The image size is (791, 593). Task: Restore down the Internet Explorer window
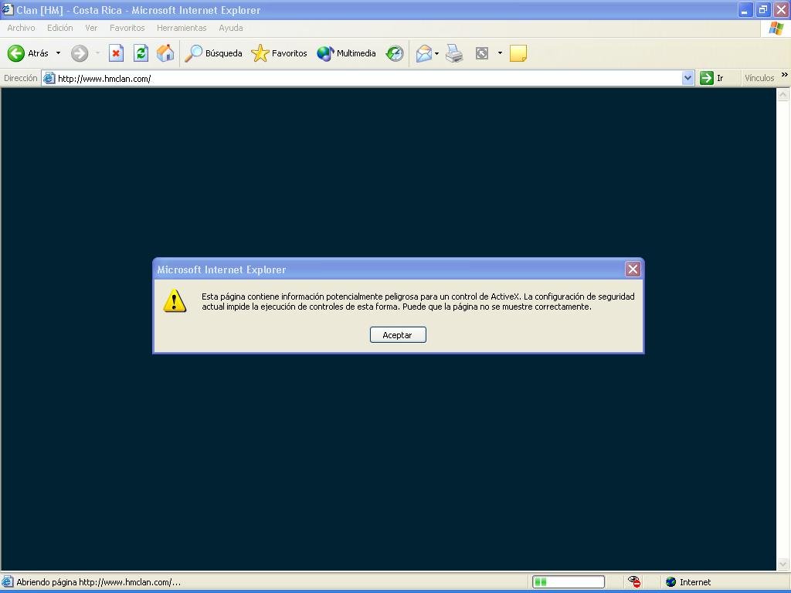(x=763, y=9)
